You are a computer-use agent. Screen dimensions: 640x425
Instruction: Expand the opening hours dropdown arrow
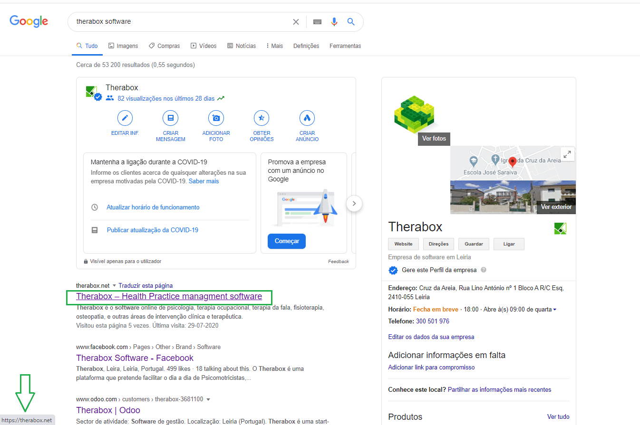pyautogui.click(x=554, y=310)
